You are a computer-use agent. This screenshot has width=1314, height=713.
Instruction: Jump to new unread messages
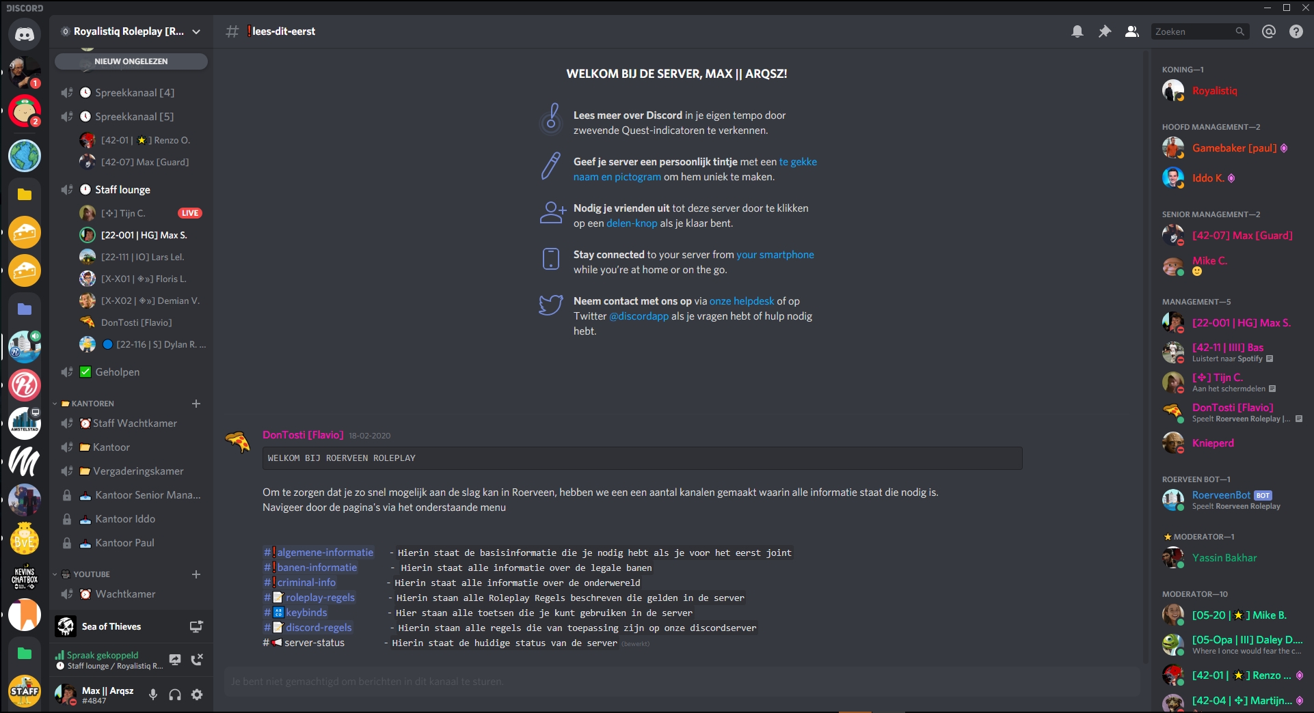point(131,61)
